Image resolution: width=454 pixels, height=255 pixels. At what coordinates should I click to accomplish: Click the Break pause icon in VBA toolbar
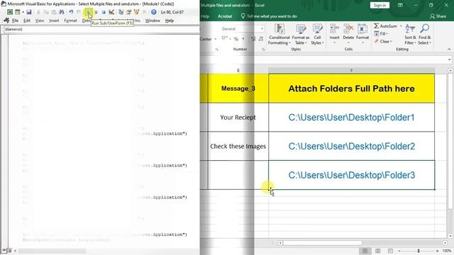(x=96, y=12)
